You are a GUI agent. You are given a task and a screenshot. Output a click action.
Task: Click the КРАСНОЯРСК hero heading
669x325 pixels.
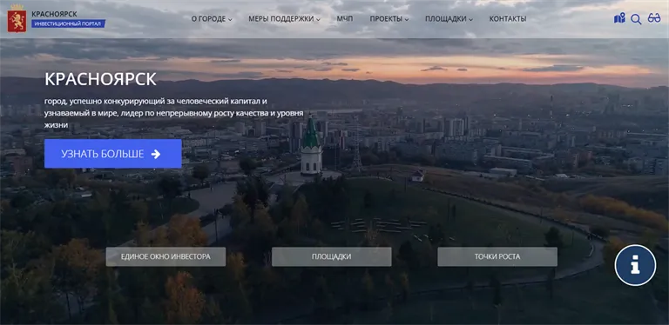(101, 79)
